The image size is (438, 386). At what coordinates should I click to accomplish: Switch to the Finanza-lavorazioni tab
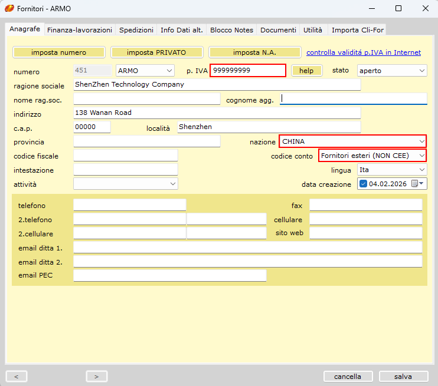pyautogui.click(x=79, y=30)
